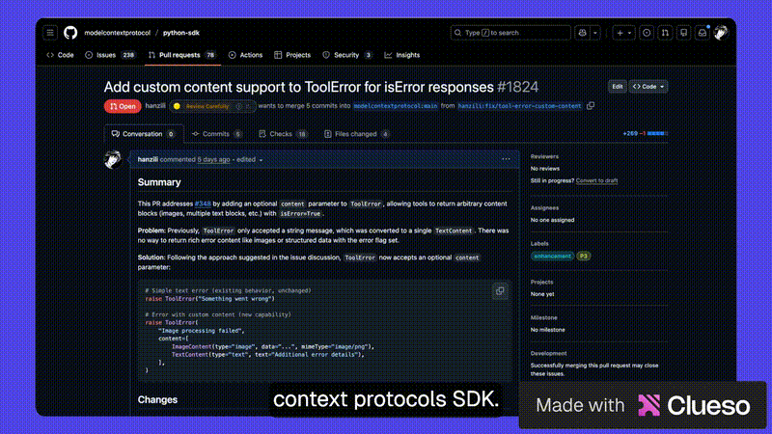Open the Assignees sidebar section
This screenshot has width=772, height=434.
544,207
